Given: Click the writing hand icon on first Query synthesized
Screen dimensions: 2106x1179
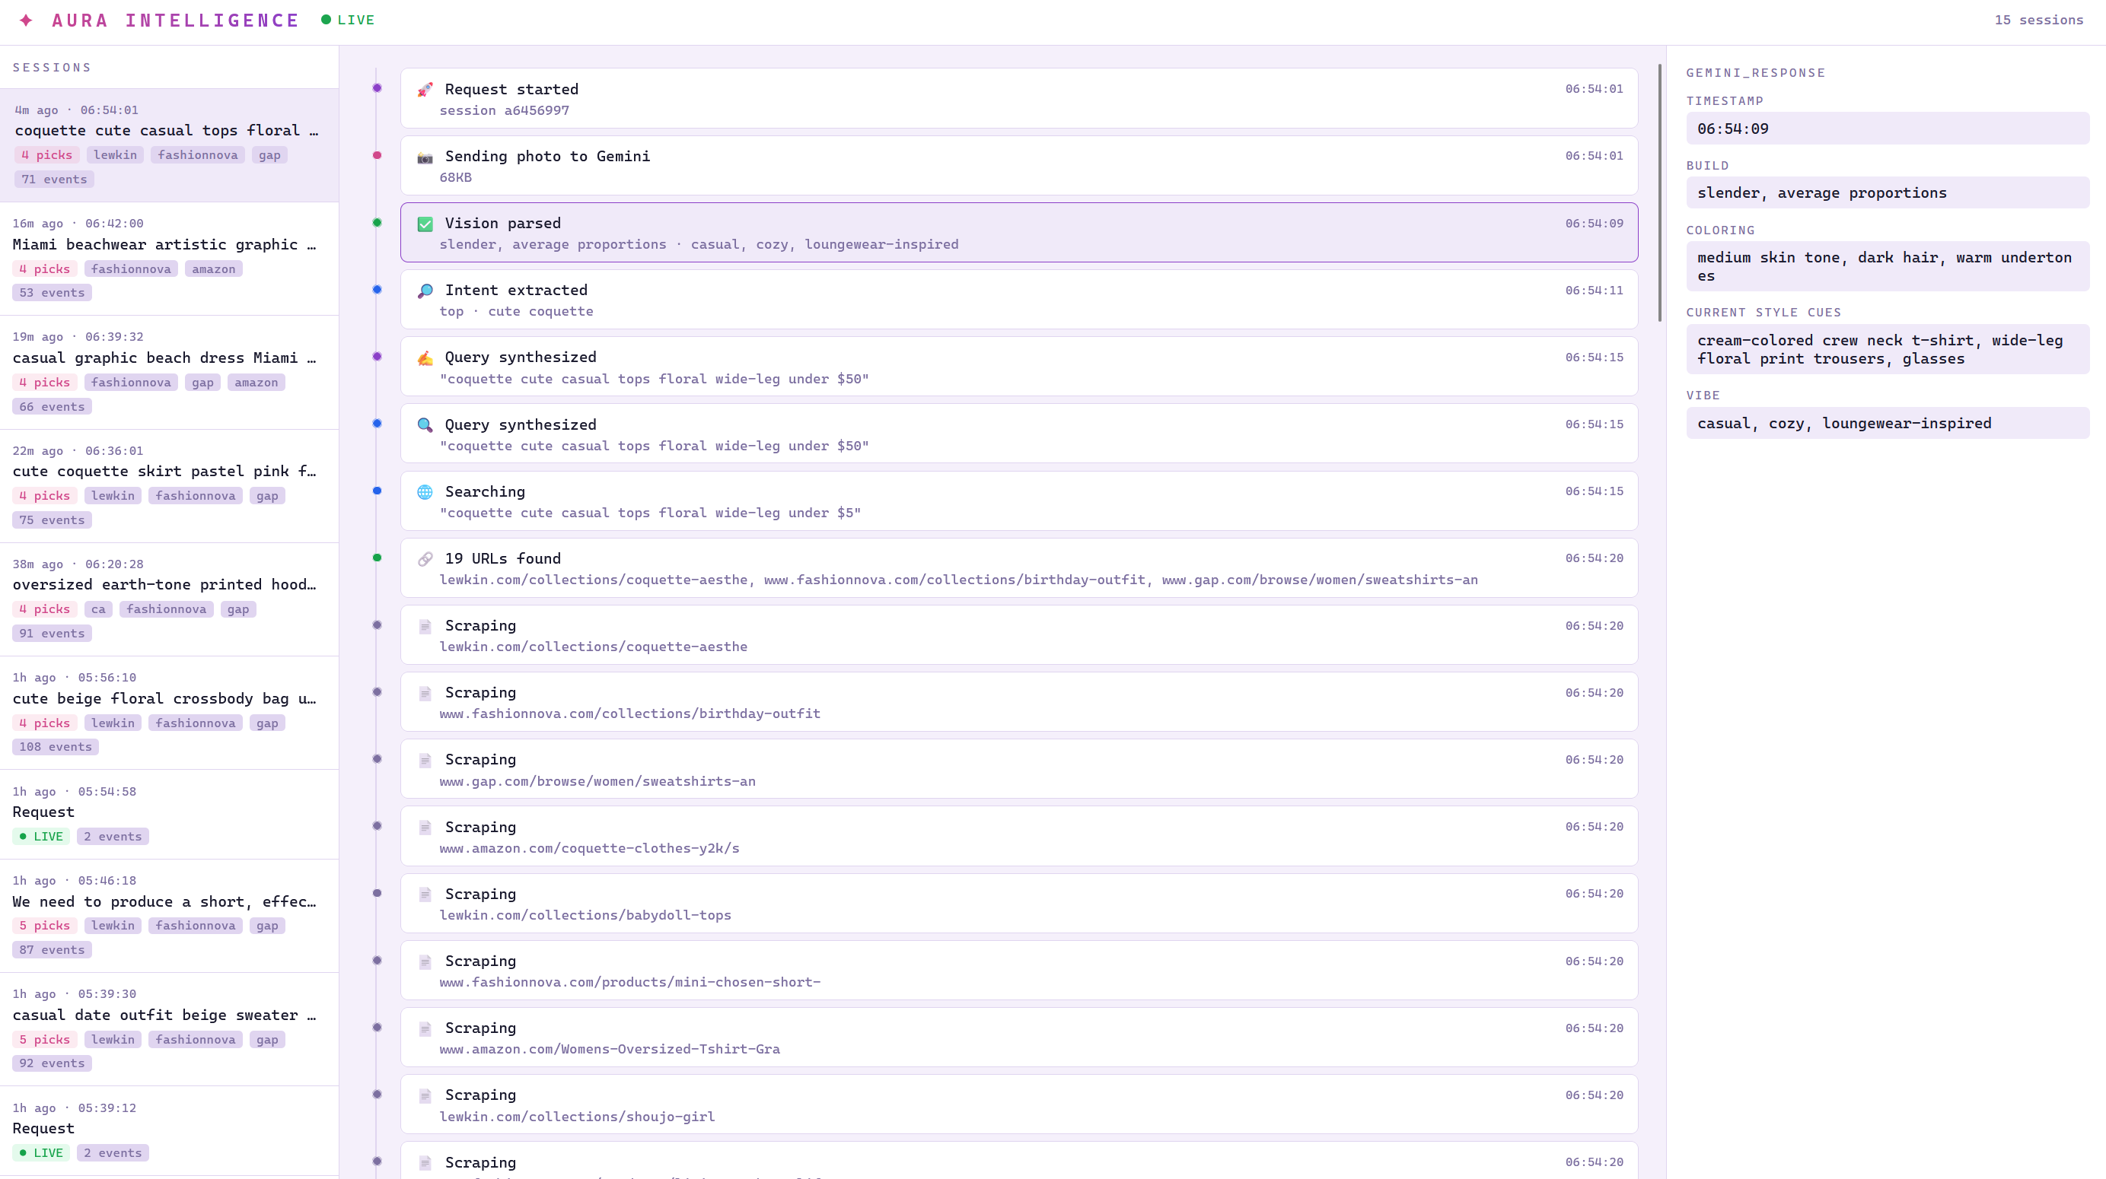Looking at the screenshot, I should pos(425,358).
